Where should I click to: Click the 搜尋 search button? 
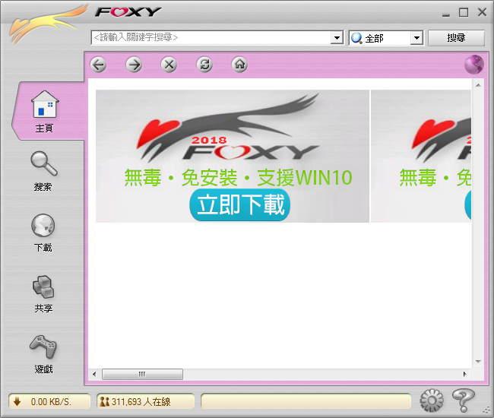pos(456,38)
